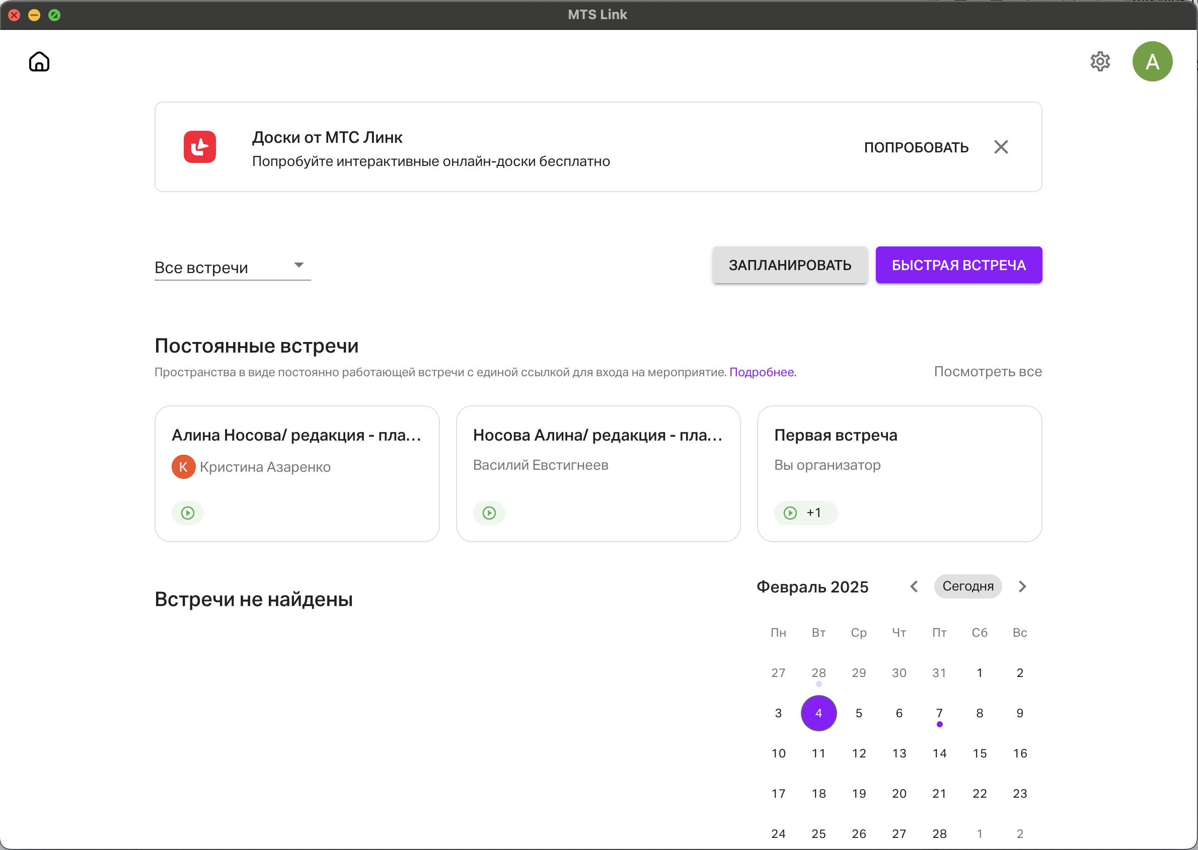Click the play icon on Первая встреча

790,513
